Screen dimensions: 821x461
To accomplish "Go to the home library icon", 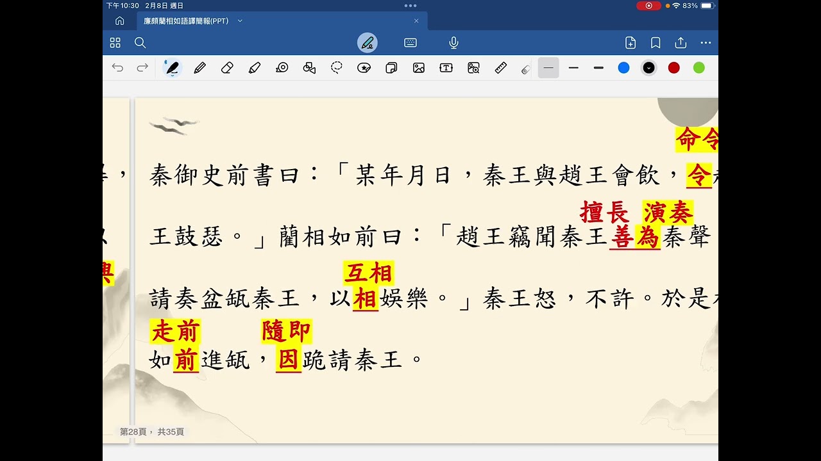I will tap(119, 20).
